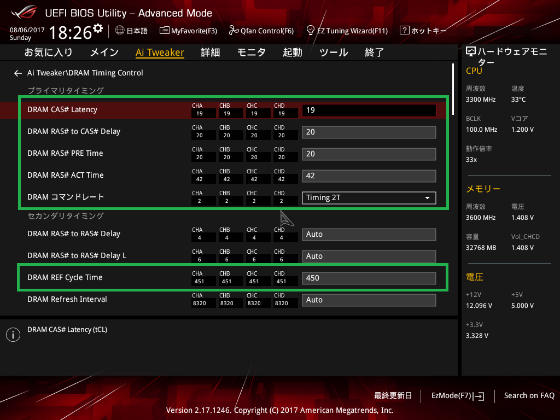Select DRAM RAS# PRE Time label
Screen dimensions: 560x420
click(x=65, y=153)
